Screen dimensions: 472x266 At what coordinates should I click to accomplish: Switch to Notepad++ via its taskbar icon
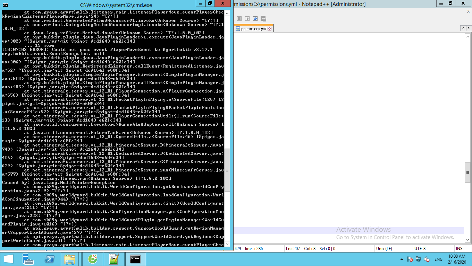[114, 259]
